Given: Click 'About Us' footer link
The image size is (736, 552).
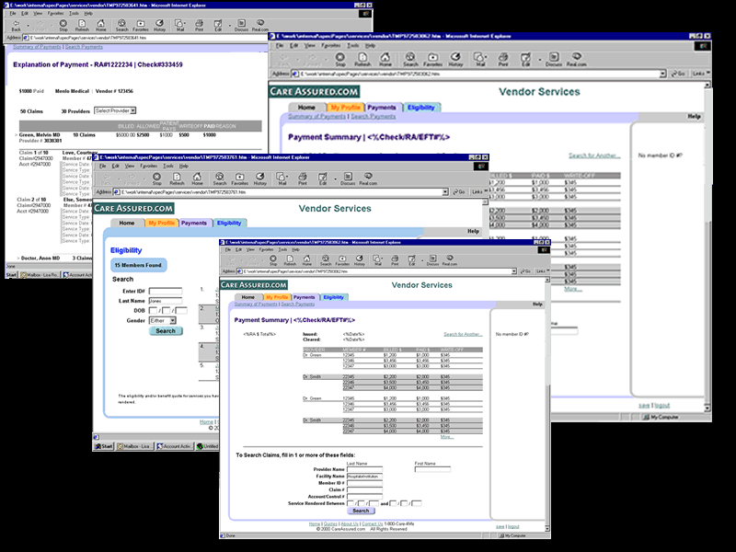Looking at the screenshot, I should (x=350, y=523).
